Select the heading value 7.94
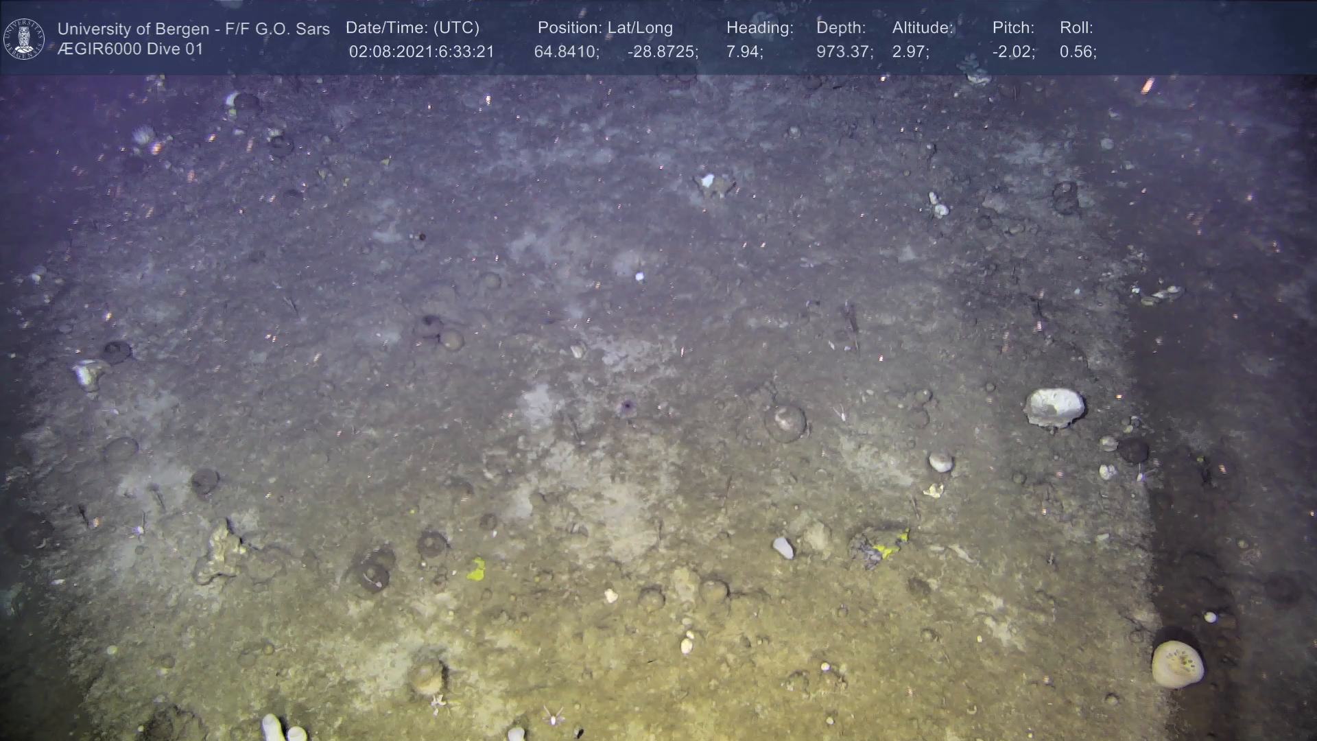The height and width of the screenshot is (741, 1317). tap(744, 51)
